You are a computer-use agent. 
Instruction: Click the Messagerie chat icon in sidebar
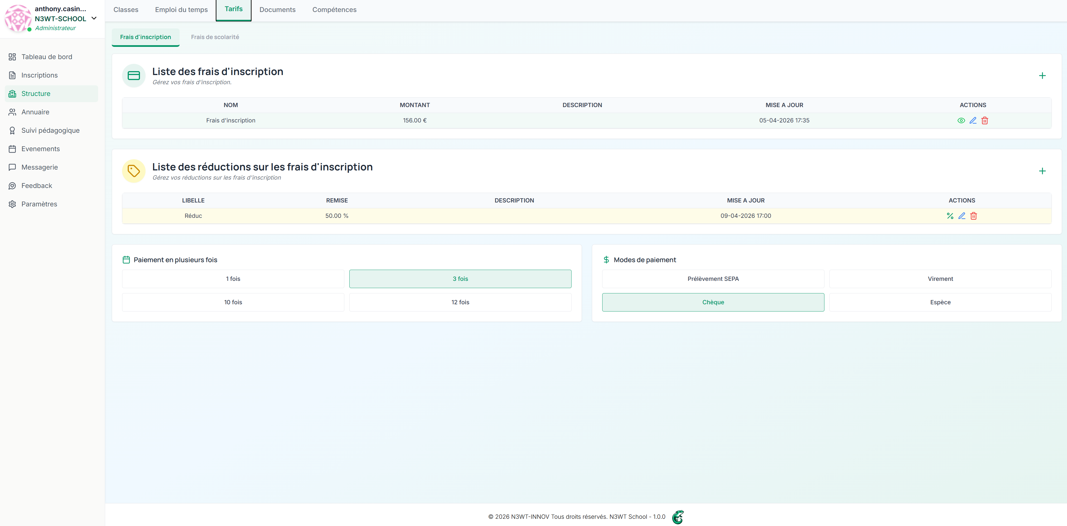[x=13, y=167]
